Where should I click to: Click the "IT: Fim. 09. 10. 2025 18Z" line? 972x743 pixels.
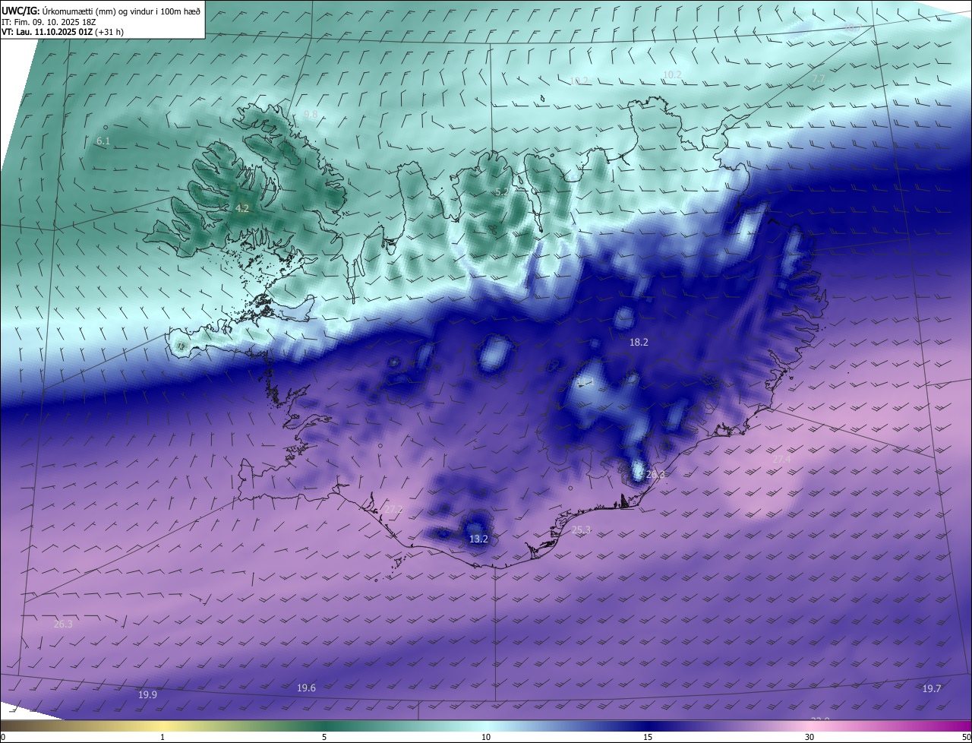coord(49,22)
